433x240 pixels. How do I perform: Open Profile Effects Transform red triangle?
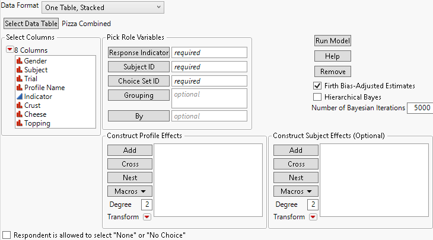tap(147, 217)
